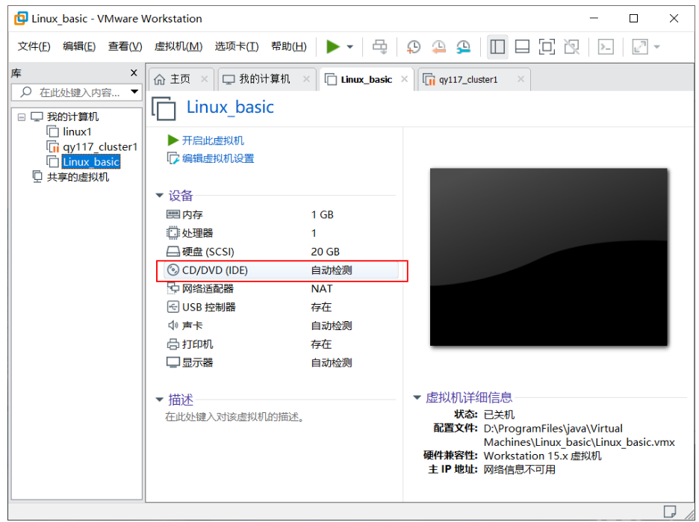Click the 处理器 processor device icon
Screen dimensions: 699x522
(x=173, y=233)
